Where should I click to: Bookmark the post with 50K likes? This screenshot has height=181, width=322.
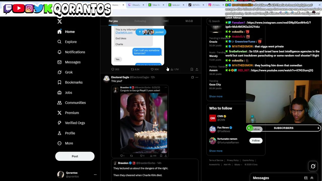[192, 69]
